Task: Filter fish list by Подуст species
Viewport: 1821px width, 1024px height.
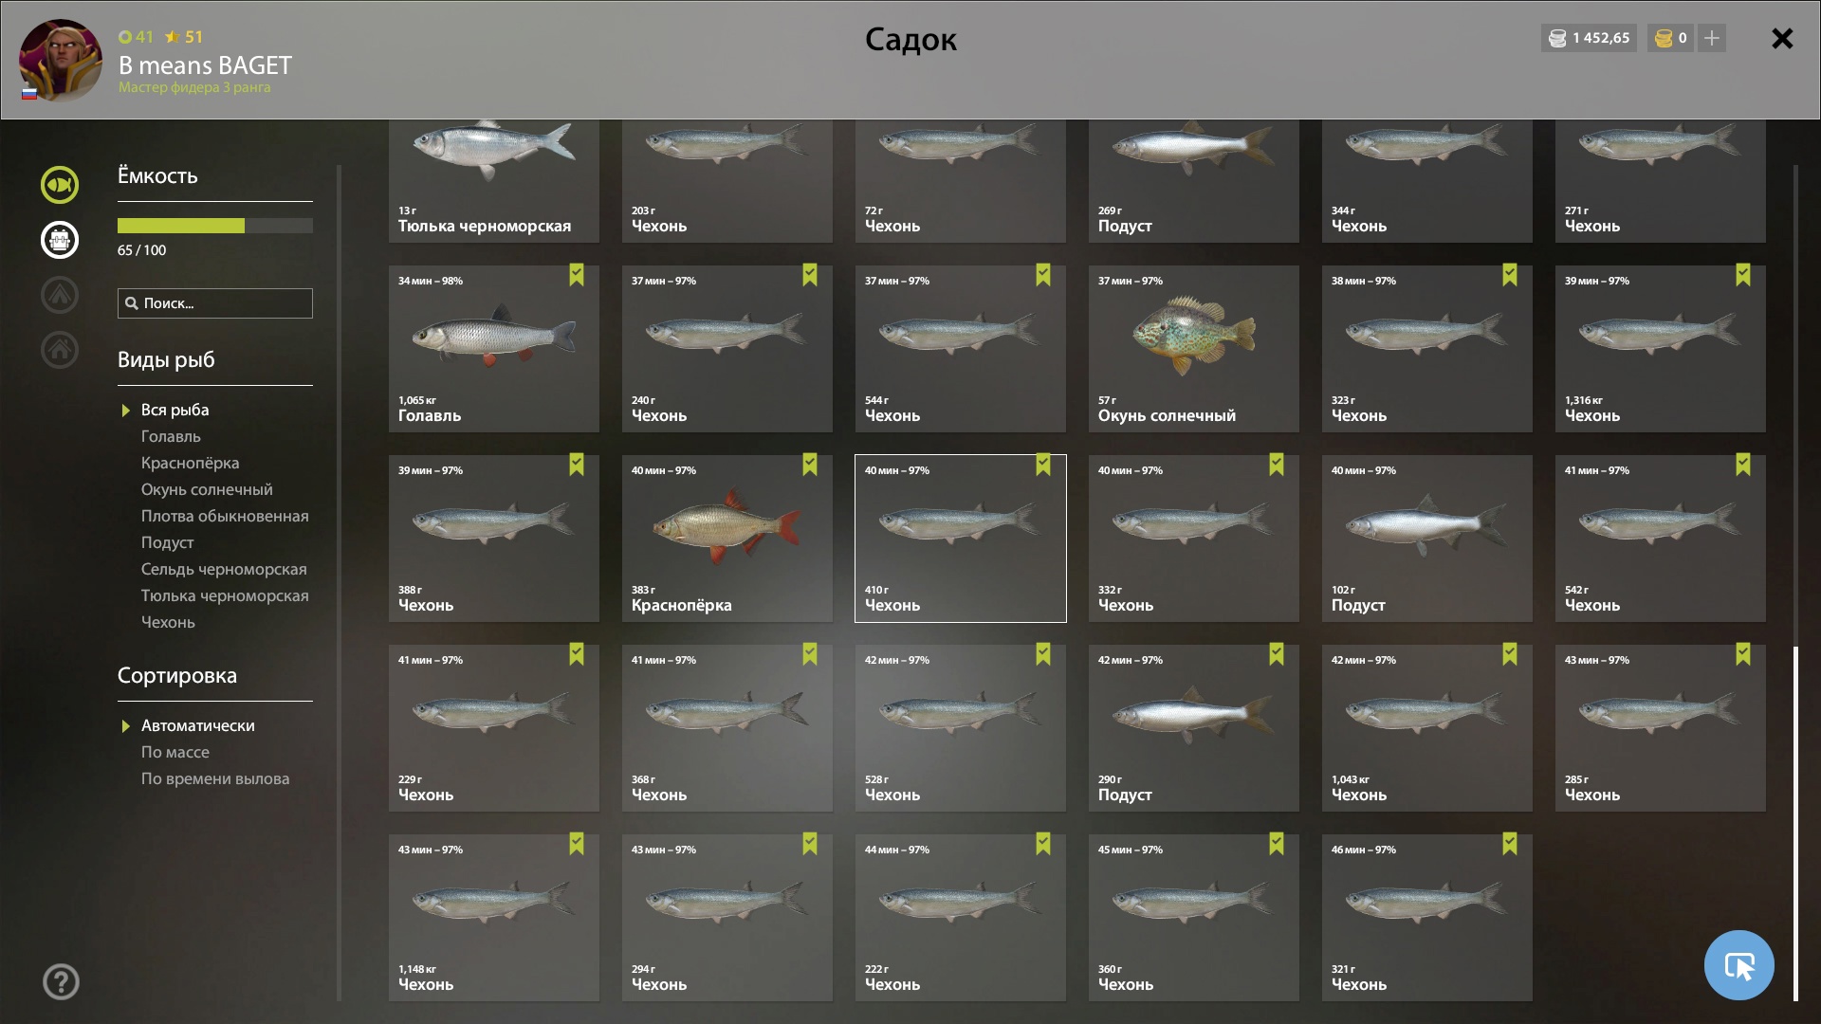Action: (167, 542)
